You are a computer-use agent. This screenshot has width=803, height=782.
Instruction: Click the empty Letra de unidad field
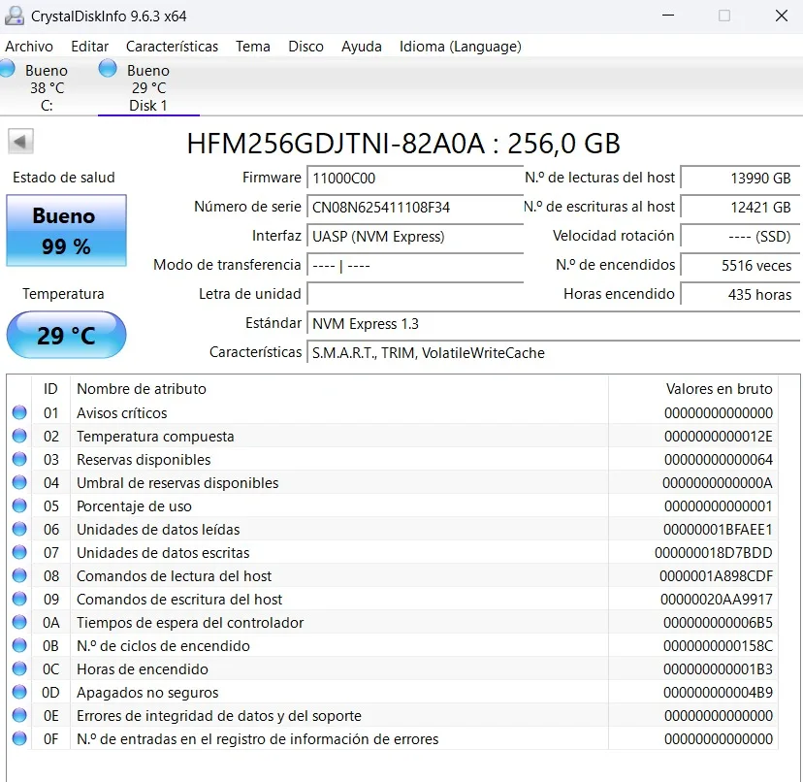click(x=415, y=295)
